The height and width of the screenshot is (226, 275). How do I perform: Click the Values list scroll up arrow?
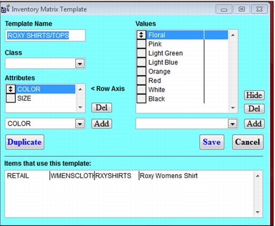click(x=233, y=35)
